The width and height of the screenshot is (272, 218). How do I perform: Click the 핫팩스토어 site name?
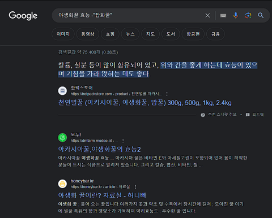tap(82, 88)
